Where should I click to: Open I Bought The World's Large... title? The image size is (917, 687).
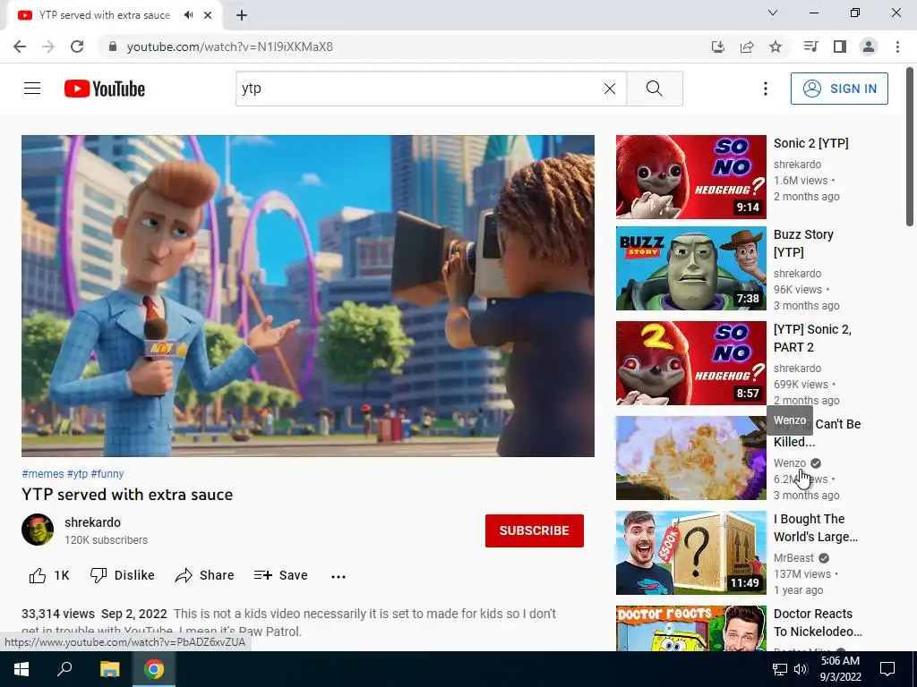[815, 528]
